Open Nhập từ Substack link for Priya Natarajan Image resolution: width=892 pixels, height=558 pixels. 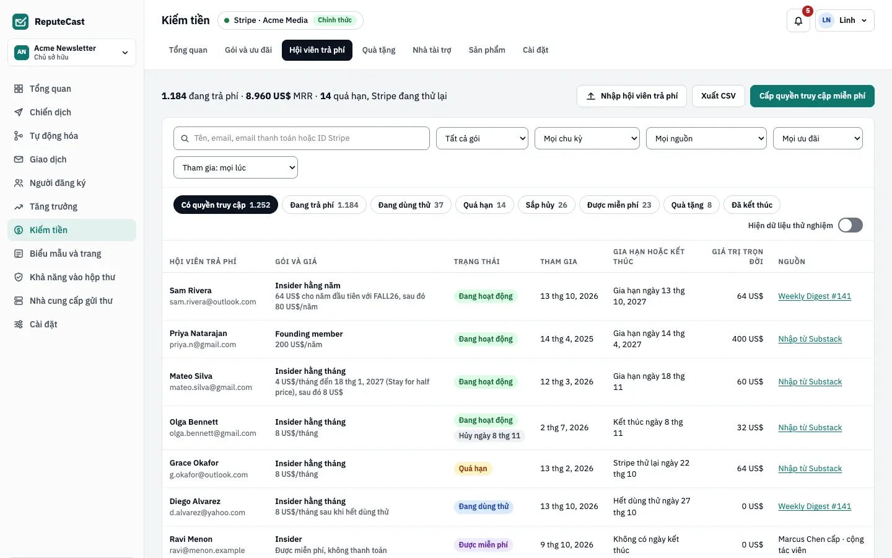pyautogui.click(x=810, y=339)
